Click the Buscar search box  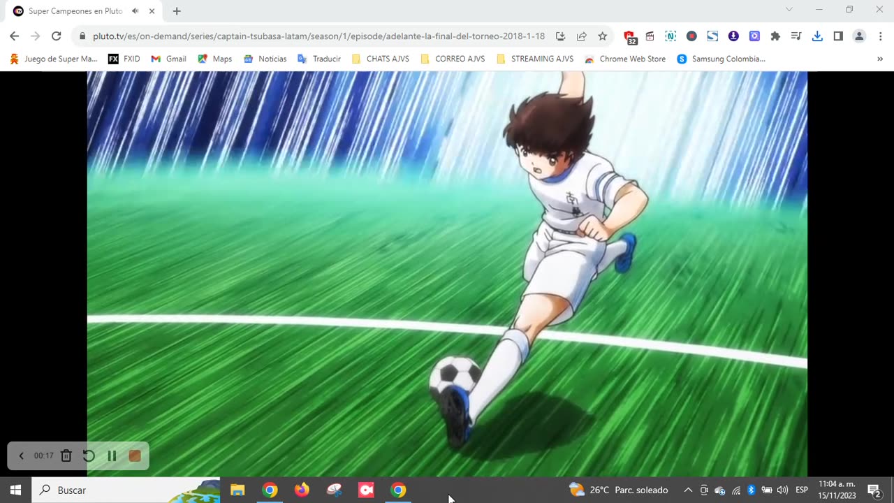tap(126, 490)
